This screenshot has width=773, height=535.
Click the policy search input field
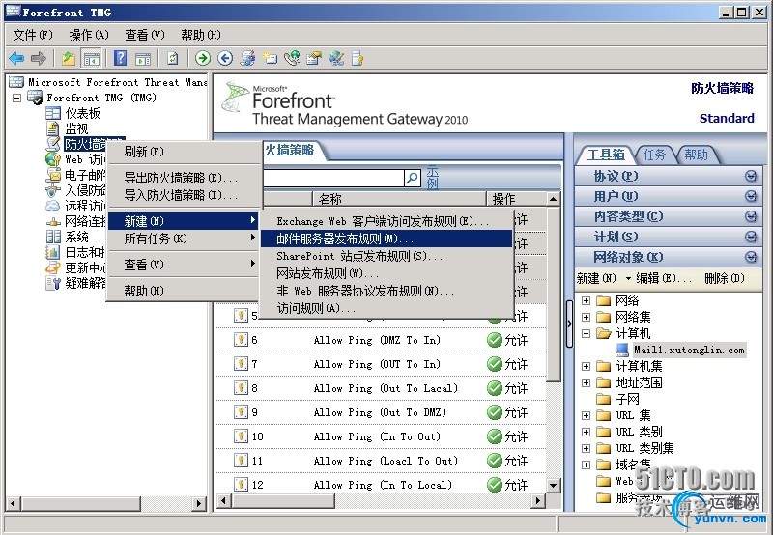[333, 178]
